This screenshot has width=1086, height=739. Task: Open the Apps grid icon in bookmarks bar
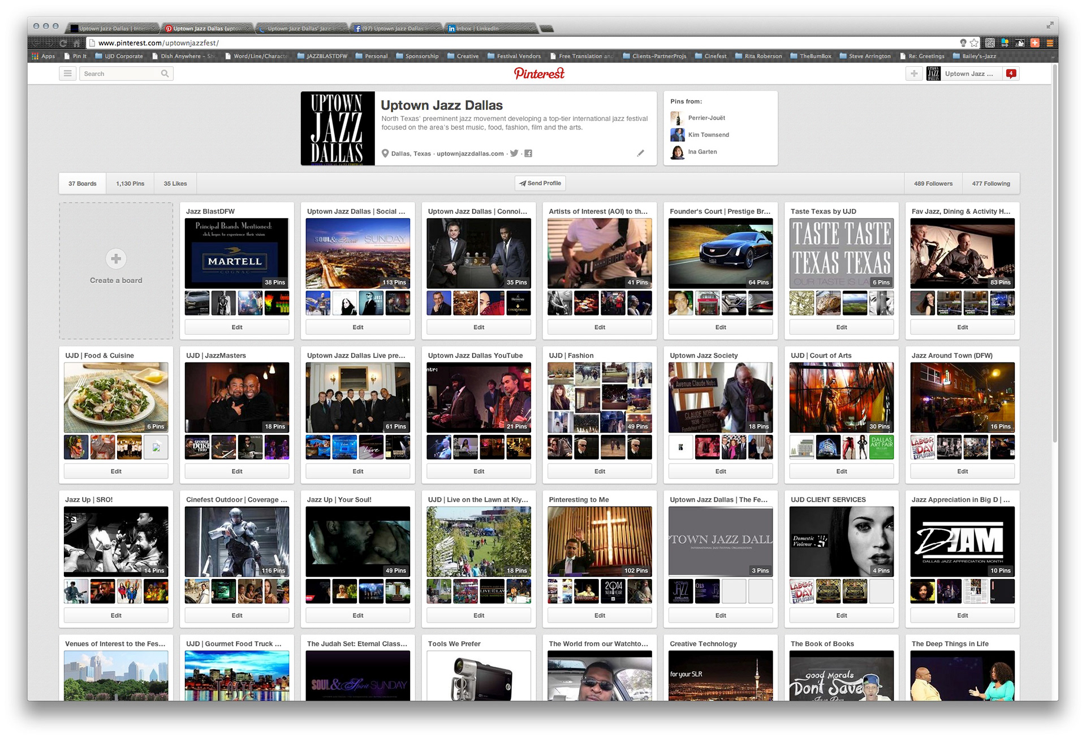36,56
